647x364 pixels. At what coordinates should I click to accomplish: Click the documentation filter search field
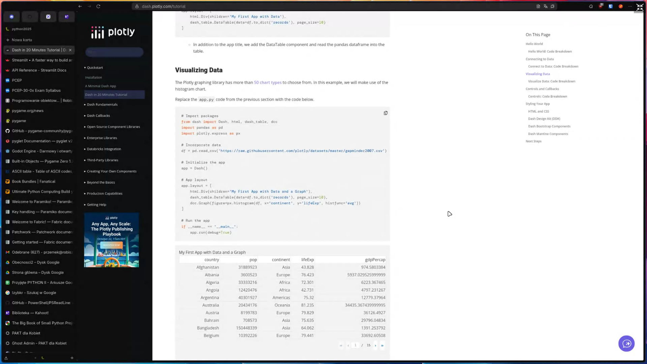pos(114,52)
